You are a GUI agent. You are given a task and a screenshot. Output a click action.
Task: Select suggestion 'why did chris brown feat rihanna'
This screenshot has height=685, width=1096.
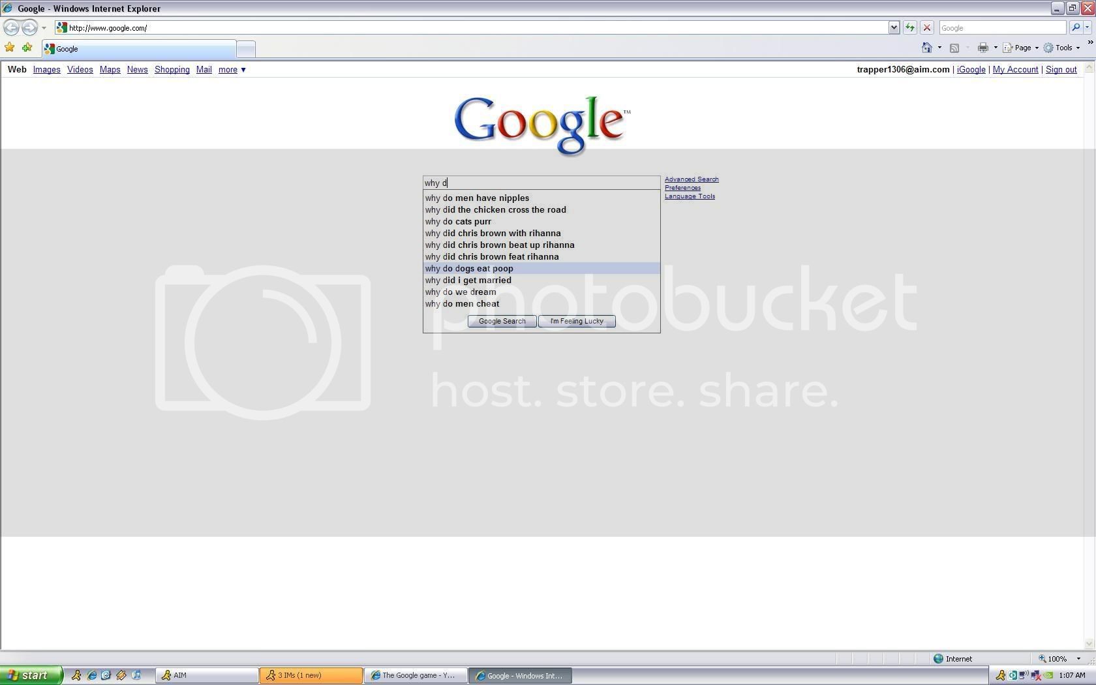pos(541,257)
